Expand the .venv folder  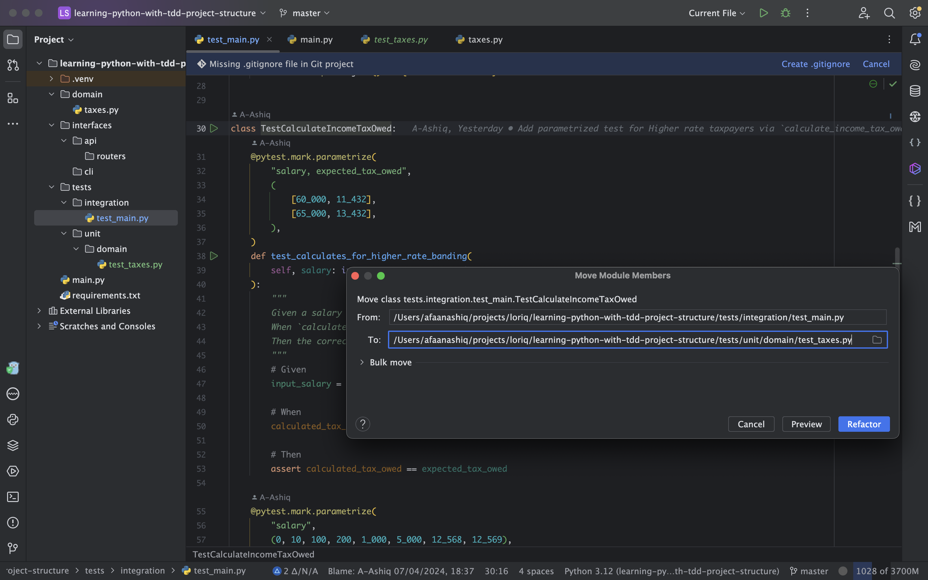51,79
